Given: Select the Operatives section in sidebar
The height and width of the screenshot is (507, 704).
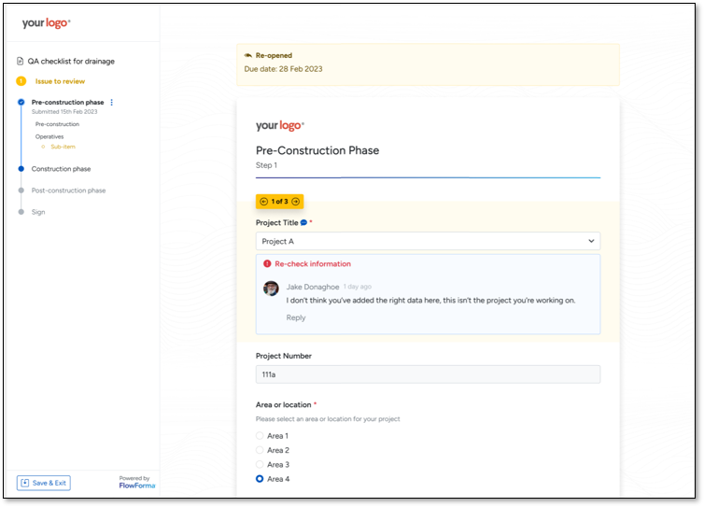Looking at the screenshot, I should (x=49, y=136).
